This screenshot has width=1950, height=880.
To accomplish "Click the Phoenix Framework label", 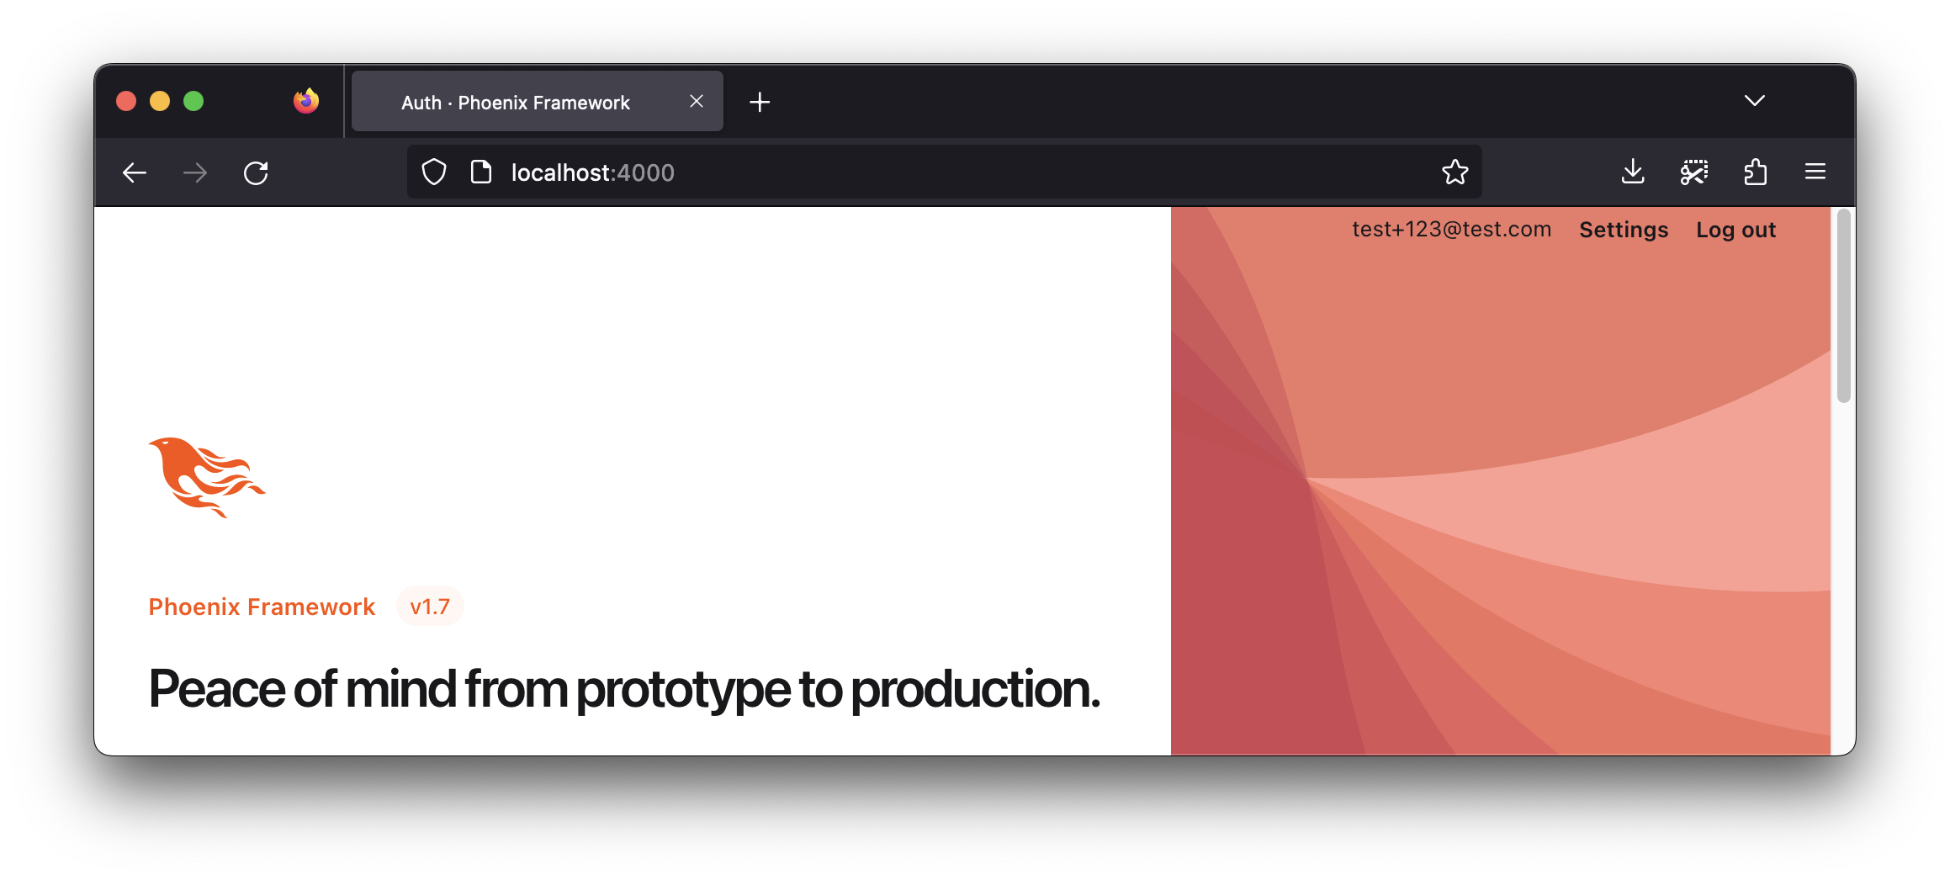I will point(262,607).
